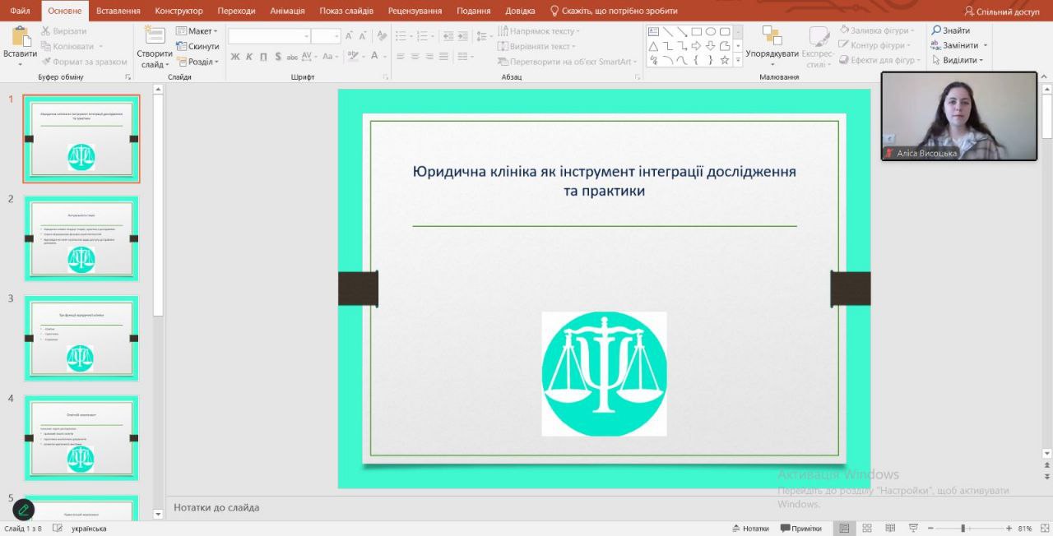The image size is (1053, 536).
Task: Open the font name combo box
Action: (269, 36)
